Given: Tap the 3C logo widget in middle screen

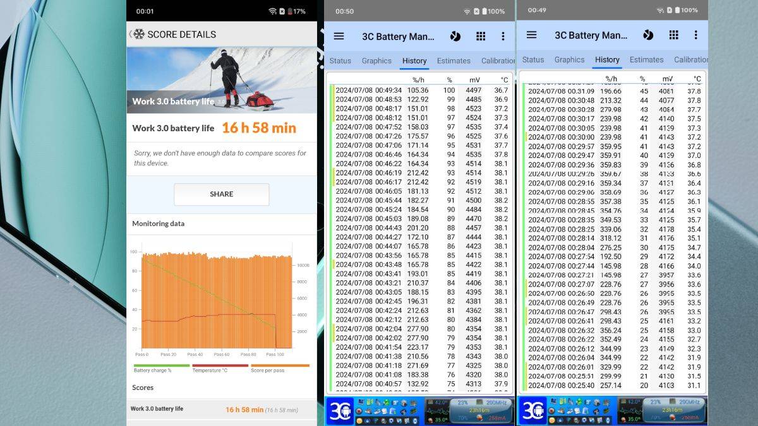Looking at the screenshot, I should [340, 411].
